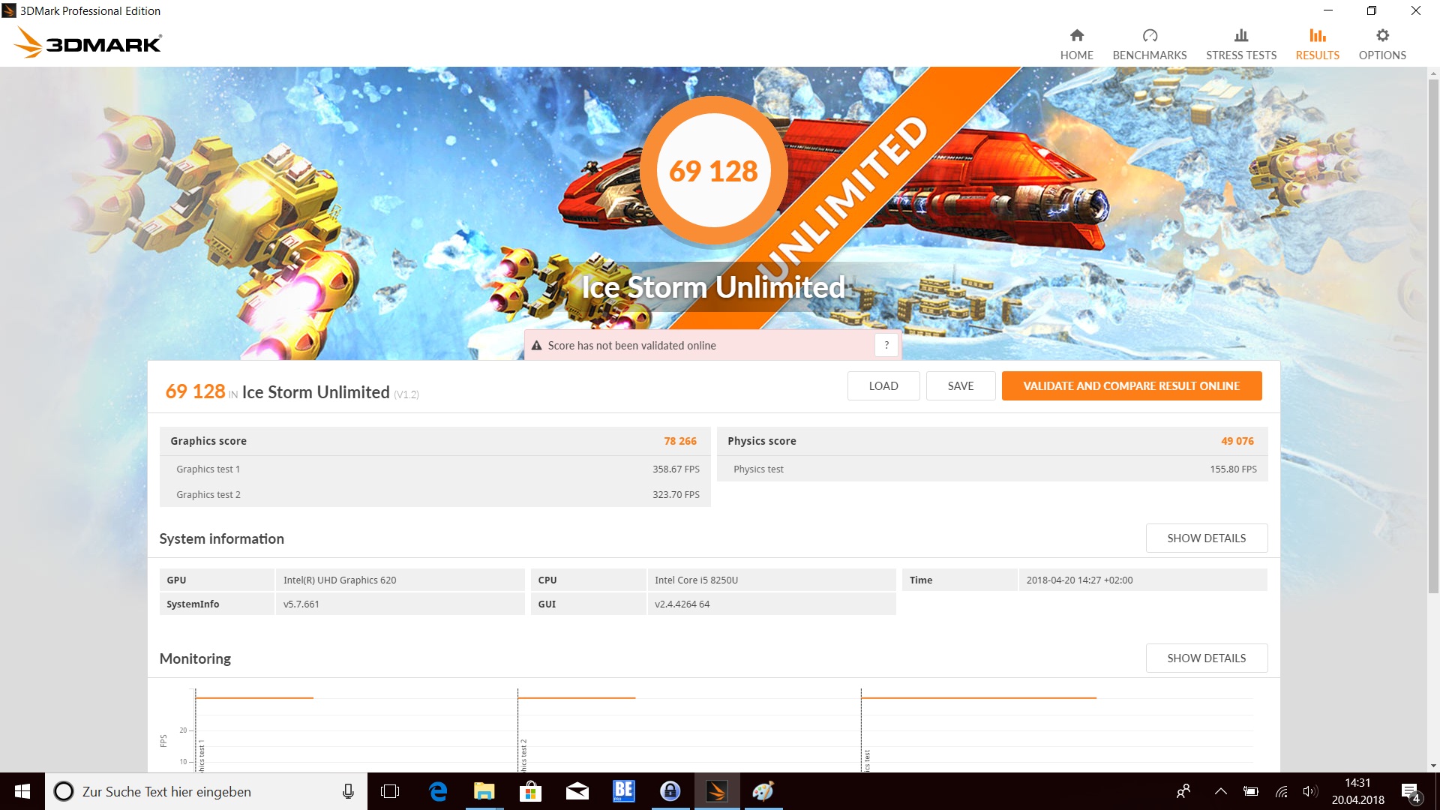Viewport: 1440px width, 810px height.
Task: Expand hidden system tray icons chevron
Action: point(1220,791)
